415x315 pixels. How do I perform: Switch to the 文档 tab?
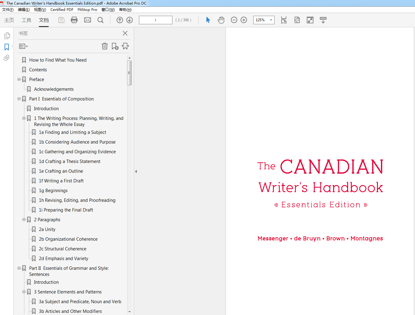click(44, 20)
